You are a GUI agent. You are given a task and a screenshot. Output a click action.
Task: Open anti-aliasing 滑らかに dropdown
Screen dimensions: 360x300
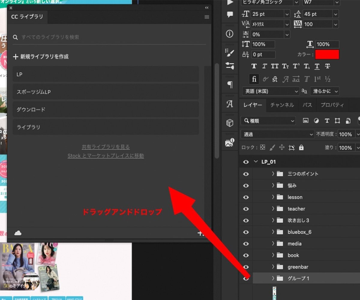(324, 91)
